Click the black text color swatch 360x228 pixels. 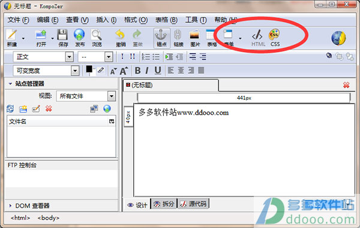[x=89, y=69]
